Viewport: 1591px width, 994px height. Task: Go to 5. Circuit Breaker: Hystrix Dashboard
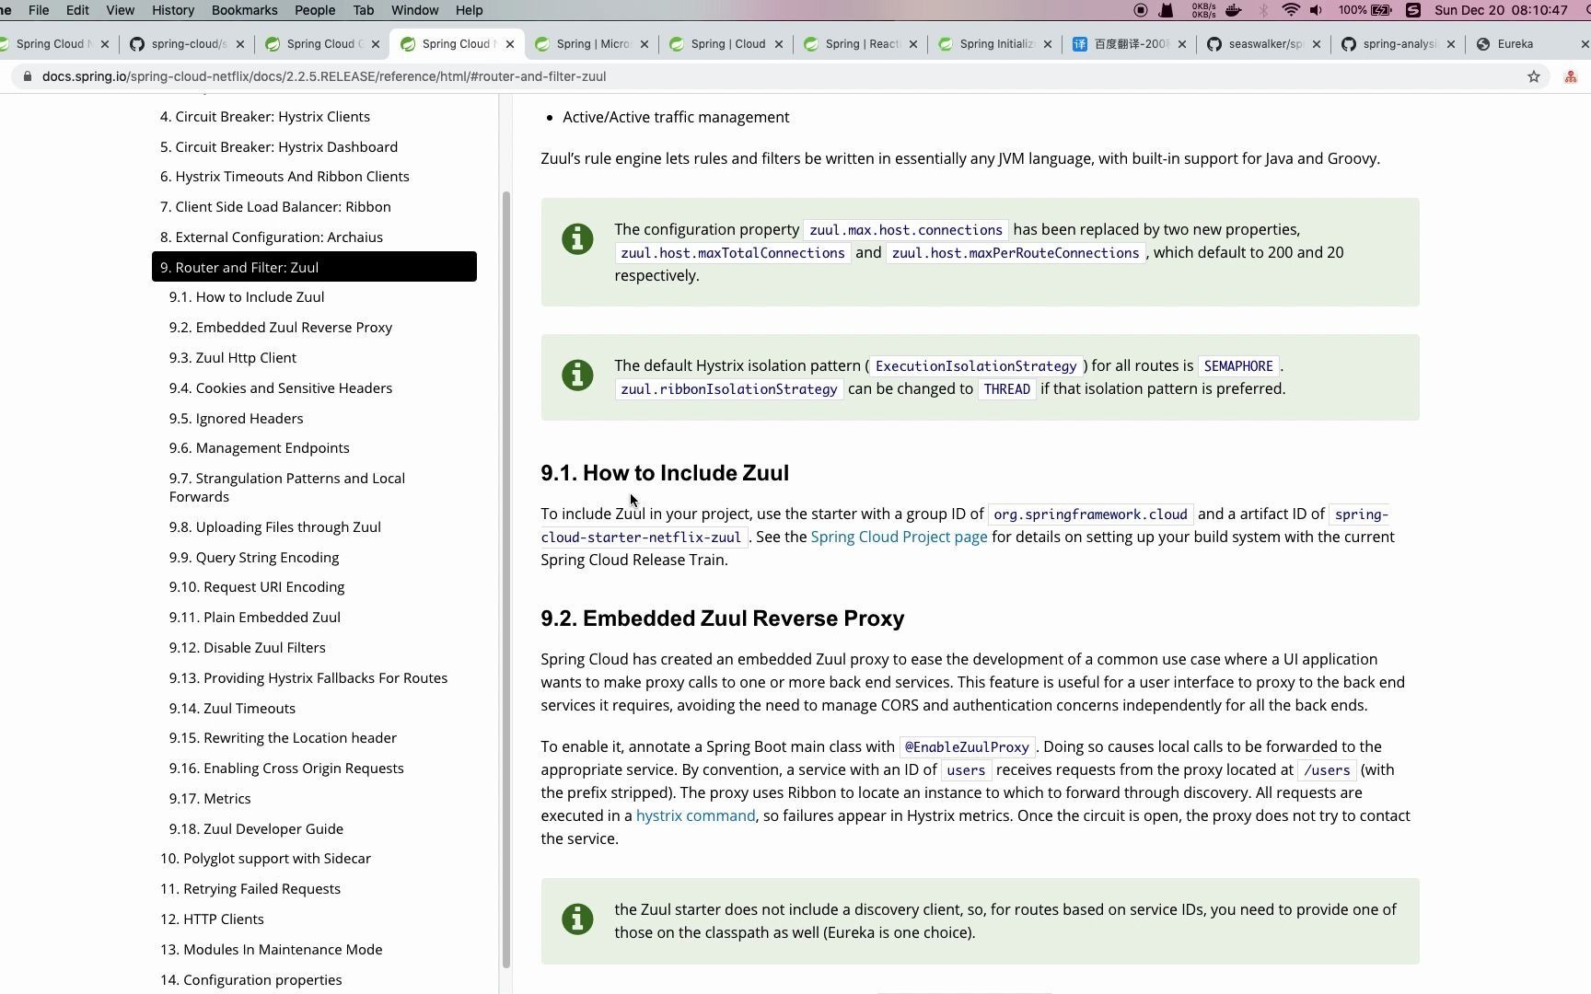[x=279, y=147]
